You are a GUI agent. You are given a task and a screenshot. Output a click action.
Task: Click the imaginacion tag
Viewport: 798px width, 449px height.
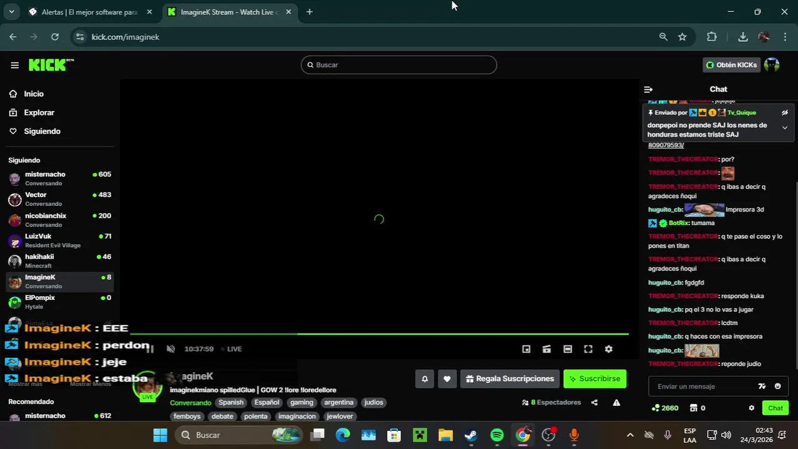point(297,416)
